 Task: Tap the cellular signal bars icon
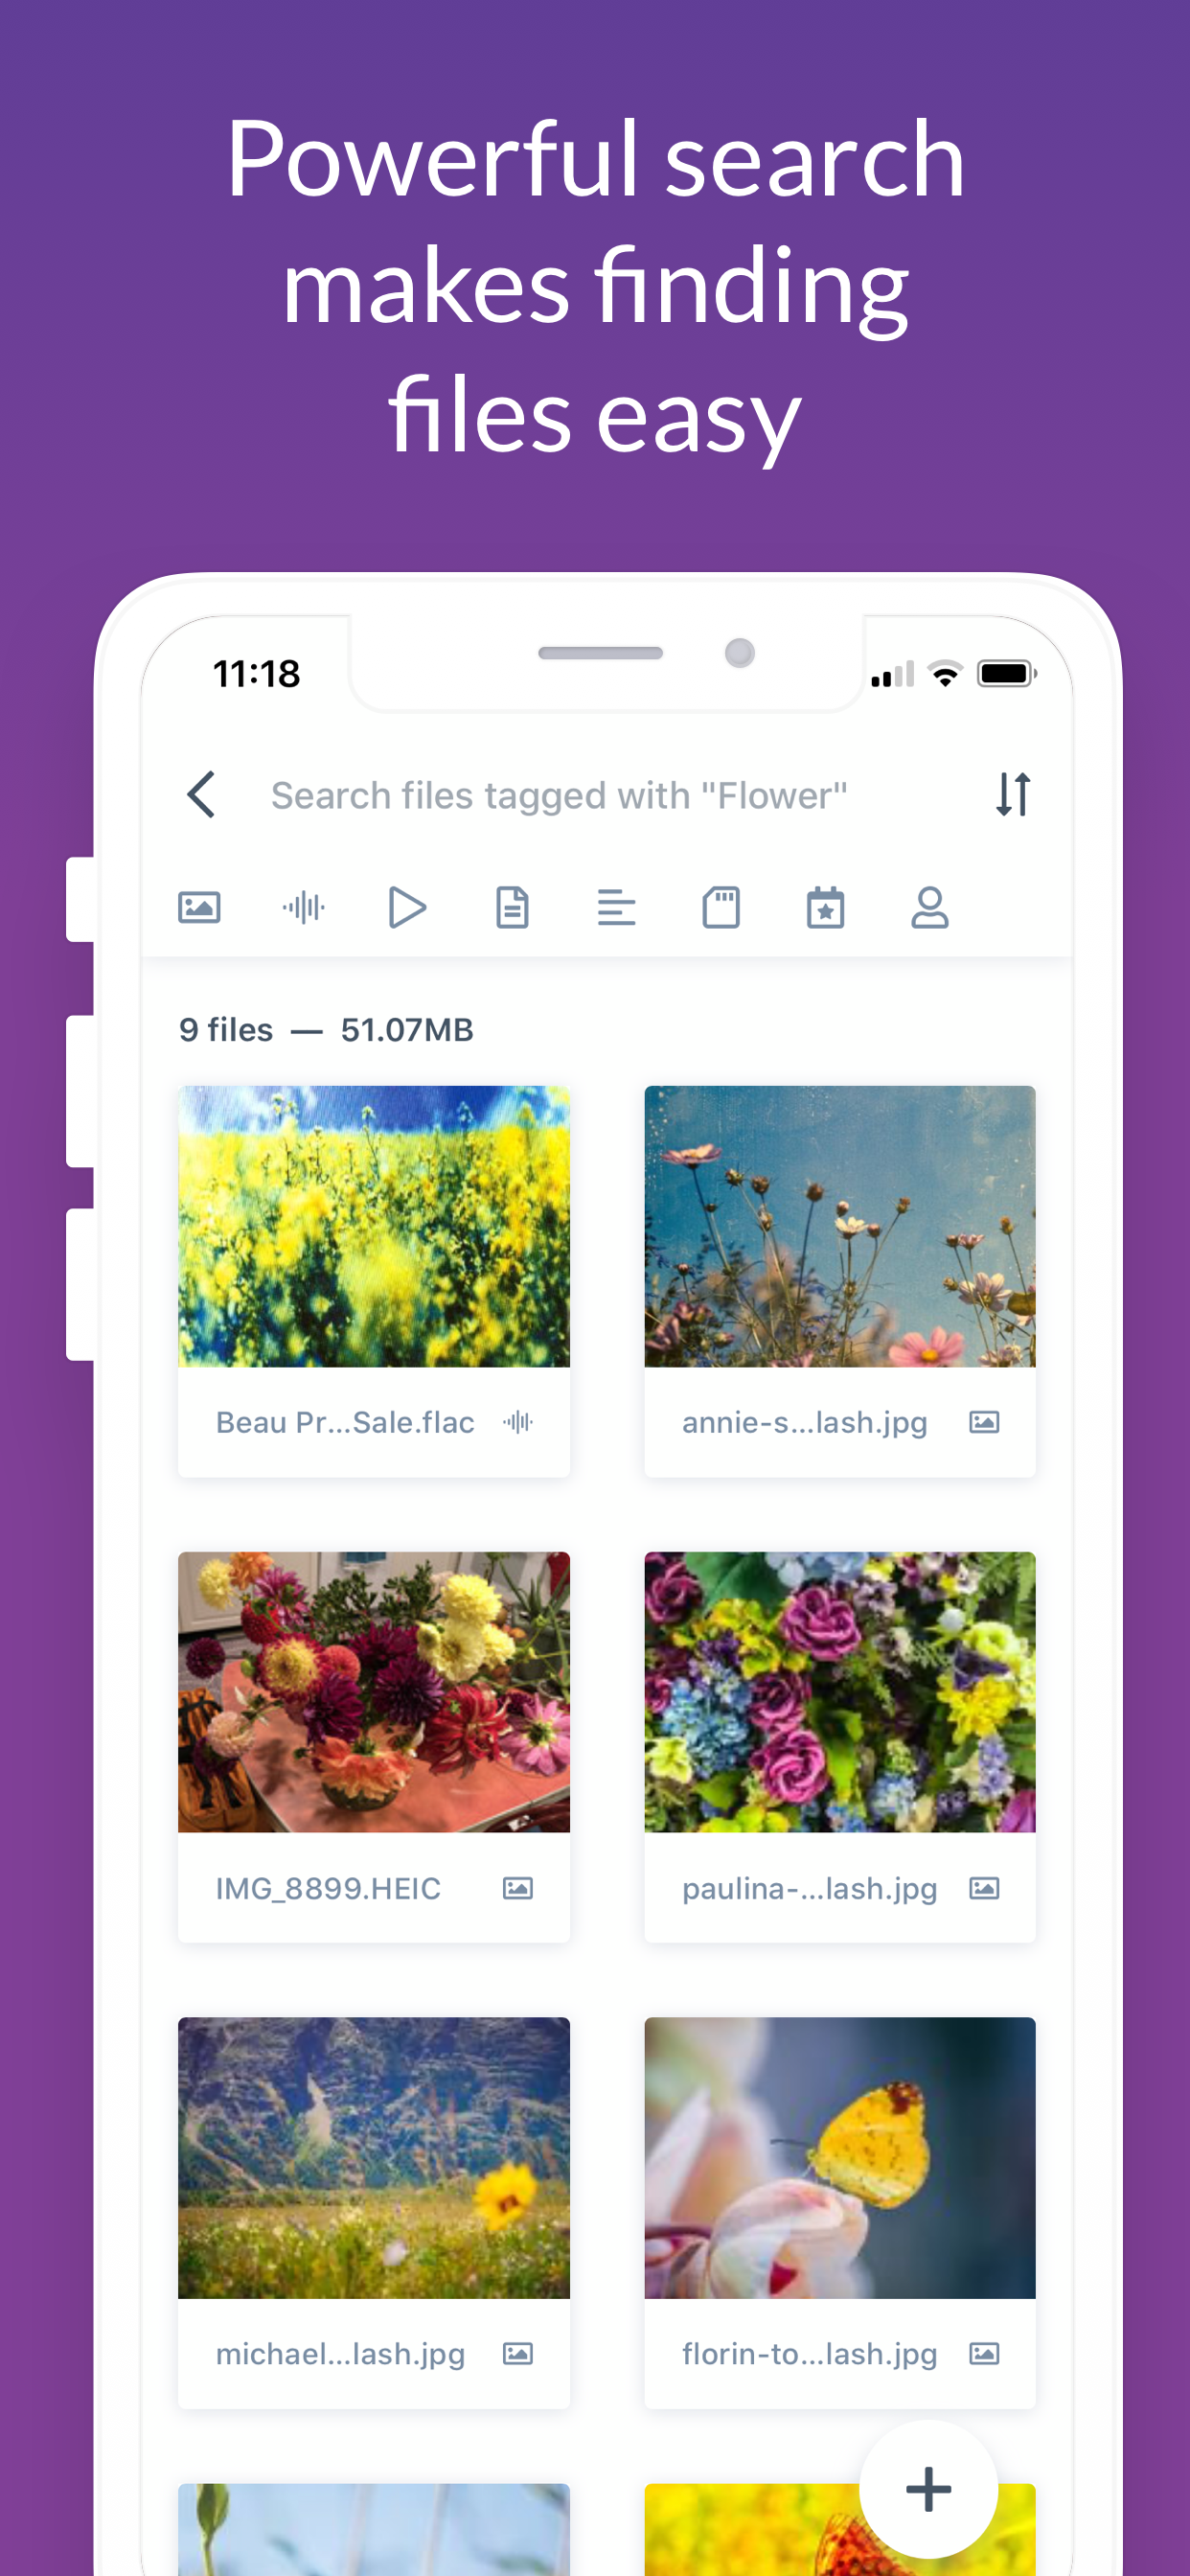pos(893,673)
